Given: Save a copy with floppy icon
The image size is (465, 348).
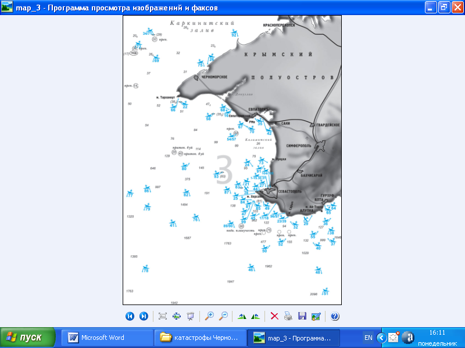Looking at the screenshot, I should click(x=302, y=316).
